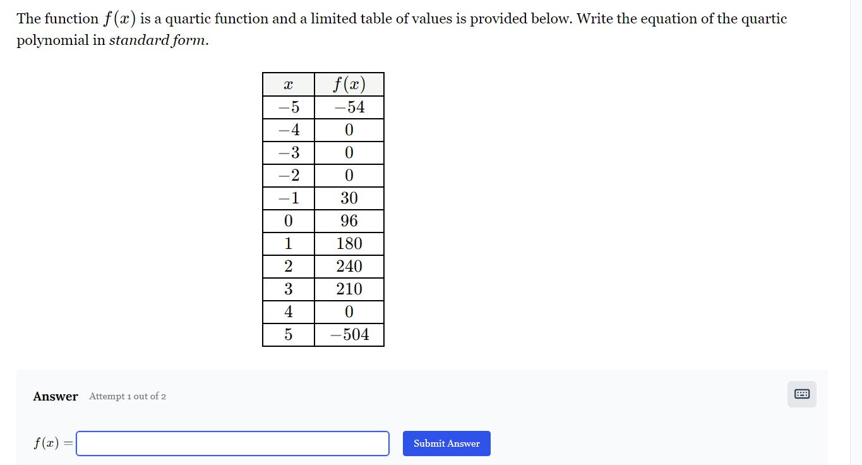Click the table cell showing 240
Viewport: 862px width, 465px height.
tap(349, 267)
